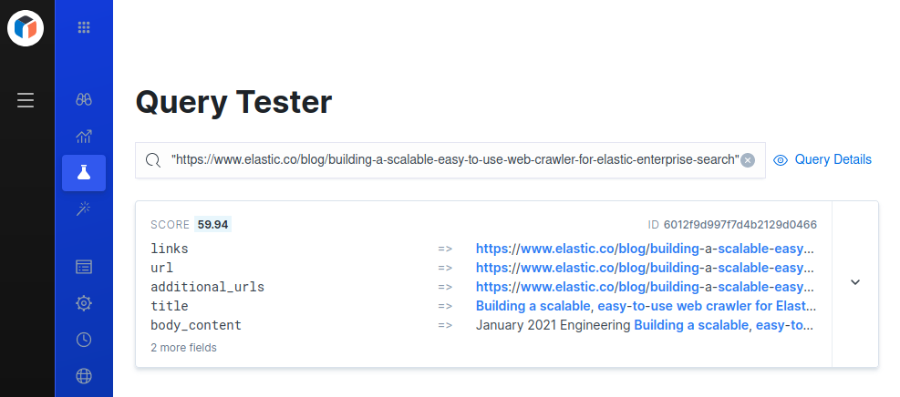The height and width of the screenshot is (397, 900).
Task: Click the title field result link
Action: click(646, 306)
